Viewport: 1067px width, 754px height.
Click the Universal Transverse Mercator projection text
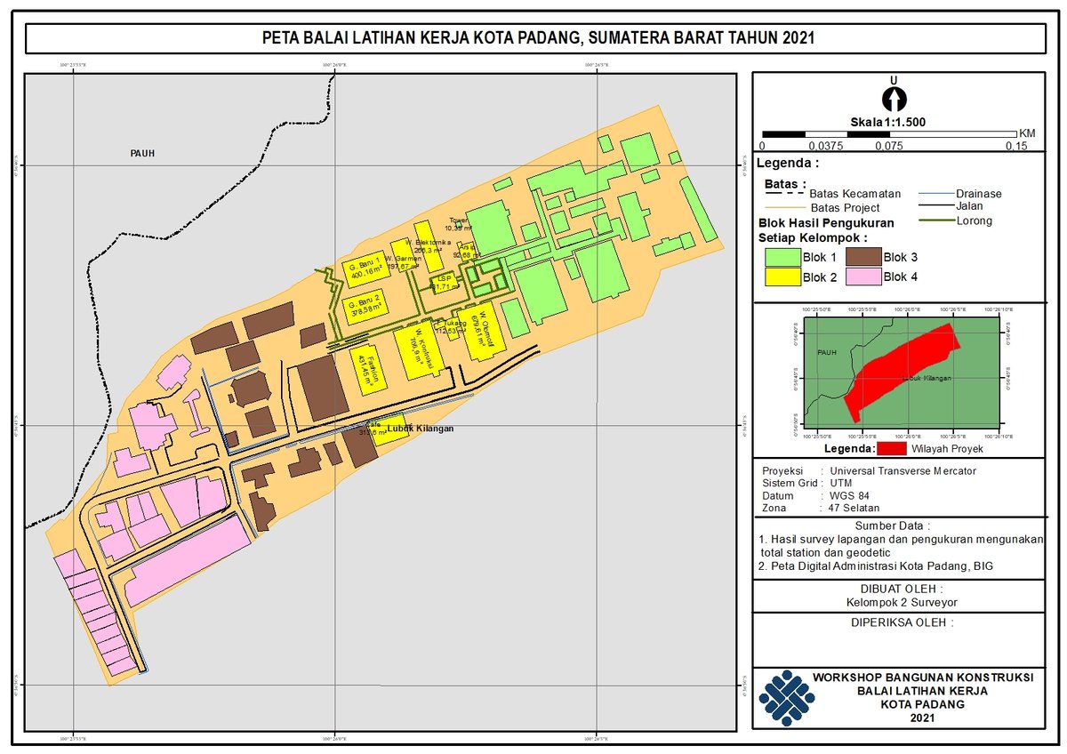(x=903, y=470)
